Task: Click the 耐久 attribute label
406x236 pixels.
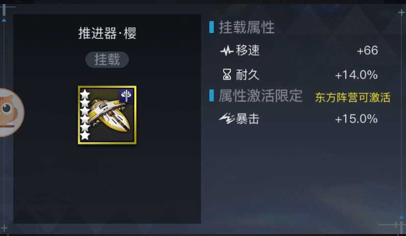Action: point(248,75)
